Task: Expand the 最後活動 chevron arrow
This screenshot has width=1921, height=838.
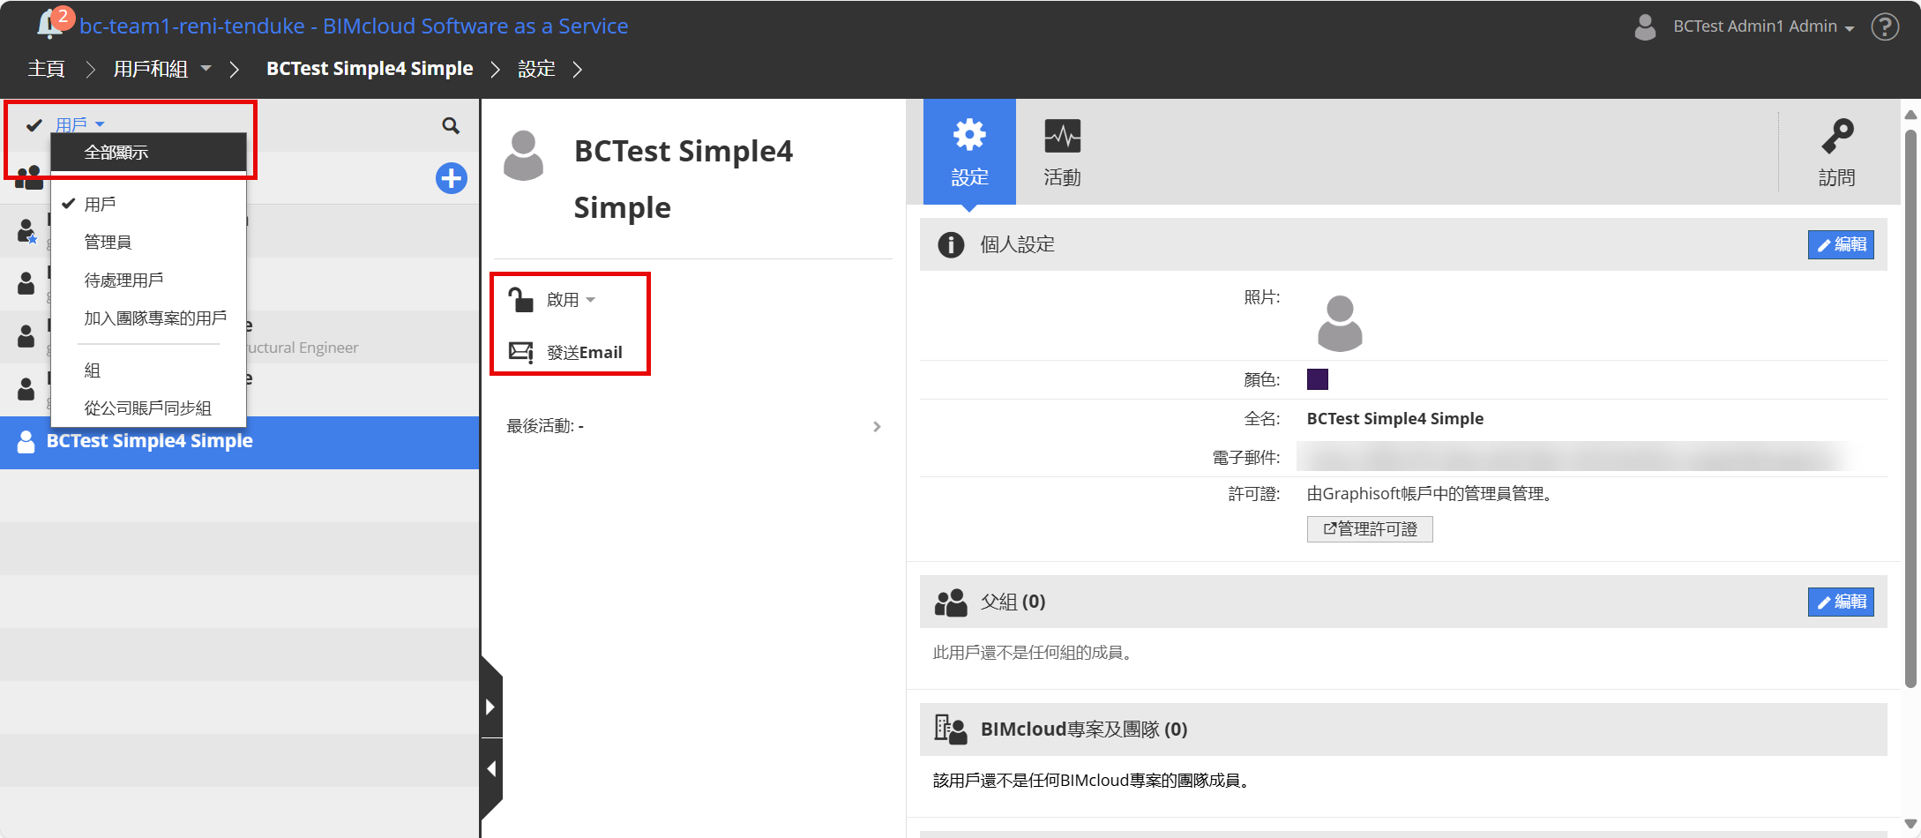Action: [877, 427]
